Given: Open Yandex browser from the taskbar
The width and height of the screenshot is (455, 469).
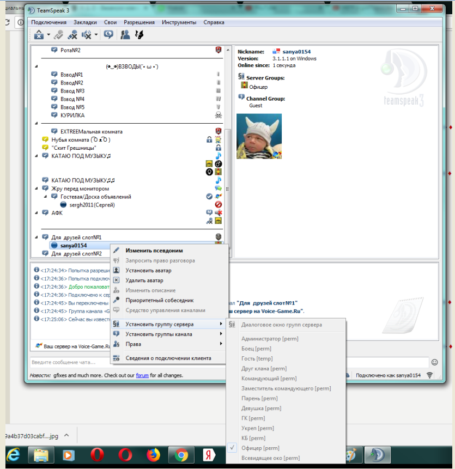Looking at the screenshot, I should tap(209, 455).
